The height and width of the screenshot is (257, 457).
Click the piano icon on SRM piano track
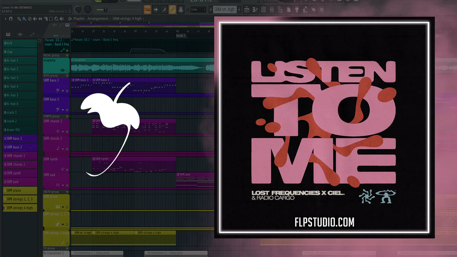pyautogui.click(x=58, y=207)
